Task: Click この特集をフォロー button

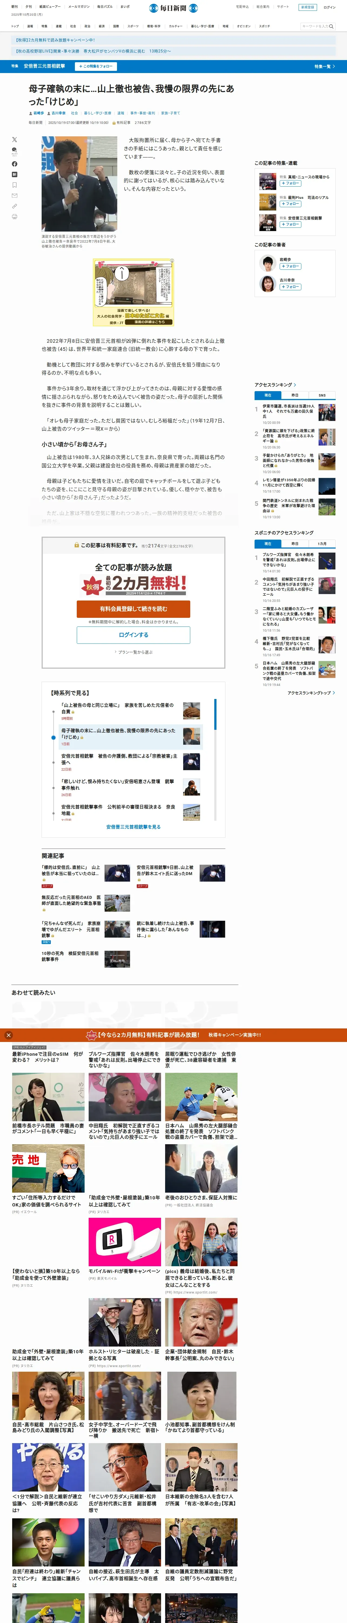Action: (x=96, y=66)
